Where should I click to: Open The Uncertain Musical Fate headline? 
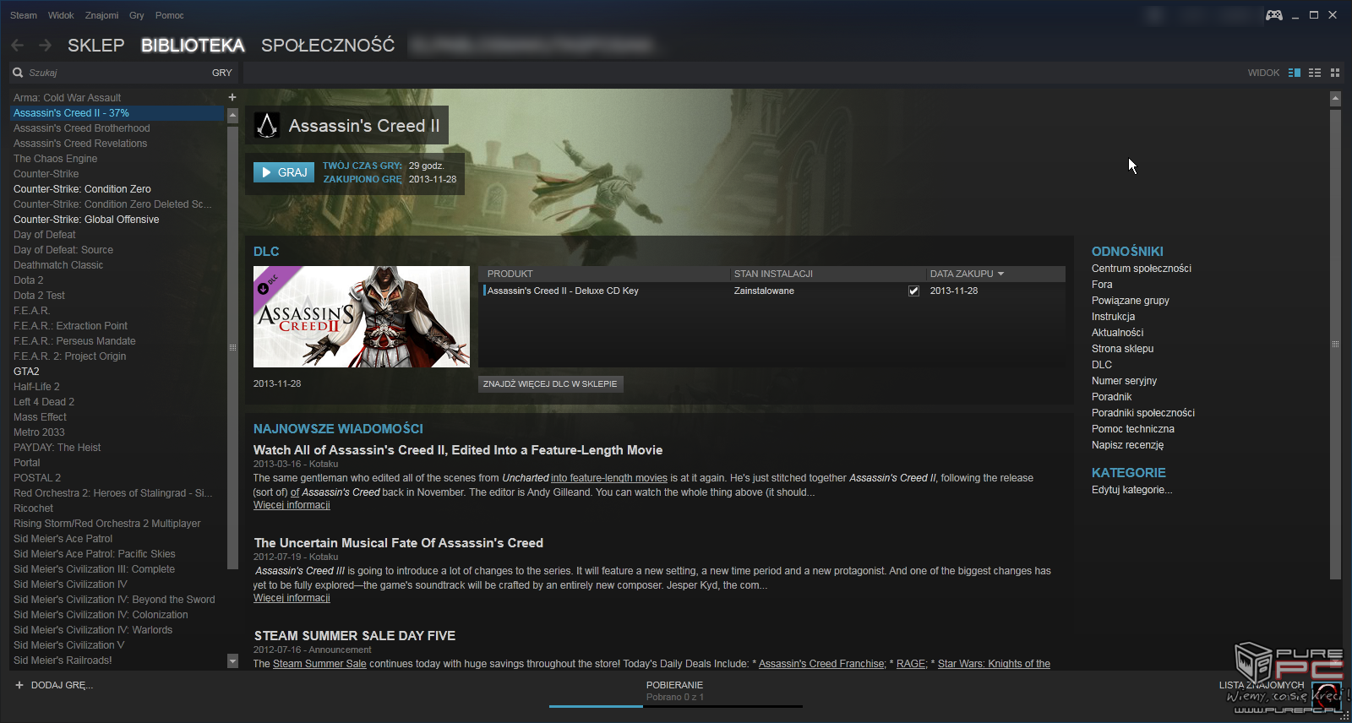tap(399, 543)
